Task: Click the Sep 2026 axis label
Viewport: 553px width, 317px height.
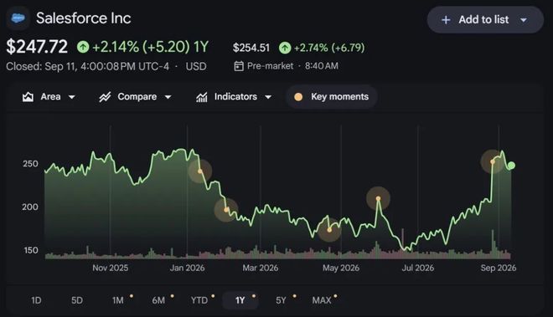Action: pos(499,268)
